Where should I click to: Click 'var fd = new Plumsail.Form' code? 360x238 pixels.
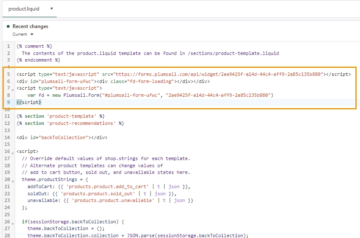tap(63, 95)
